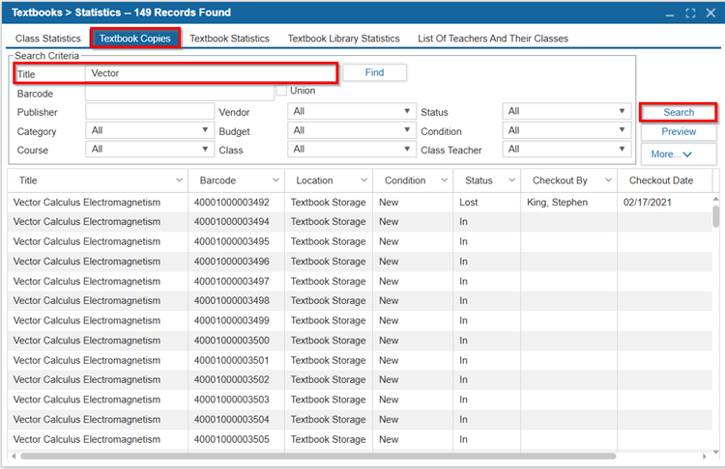Close the Textbooks Statistics window
The width and height of the screenshot is (725, 469).
[x=710, y=13]
